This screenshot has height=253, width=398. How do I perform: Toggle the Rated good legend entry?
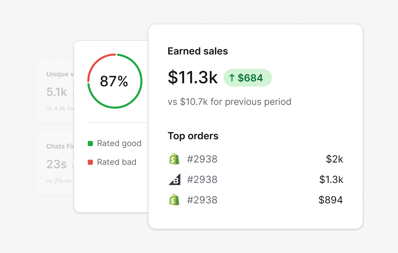coord(114,143)
